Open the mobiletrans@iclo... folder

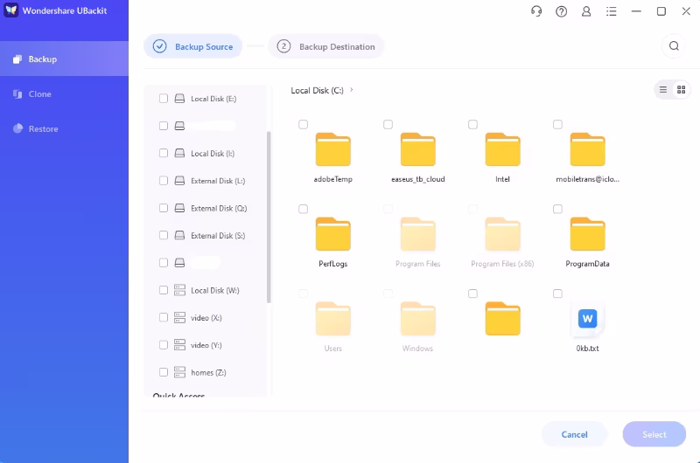coord(587,149)
